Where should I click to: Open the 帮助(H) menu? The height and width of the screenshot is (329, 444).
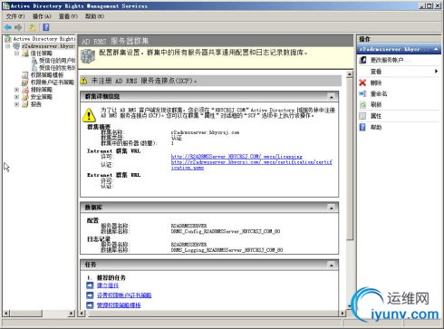click(94, 16)
